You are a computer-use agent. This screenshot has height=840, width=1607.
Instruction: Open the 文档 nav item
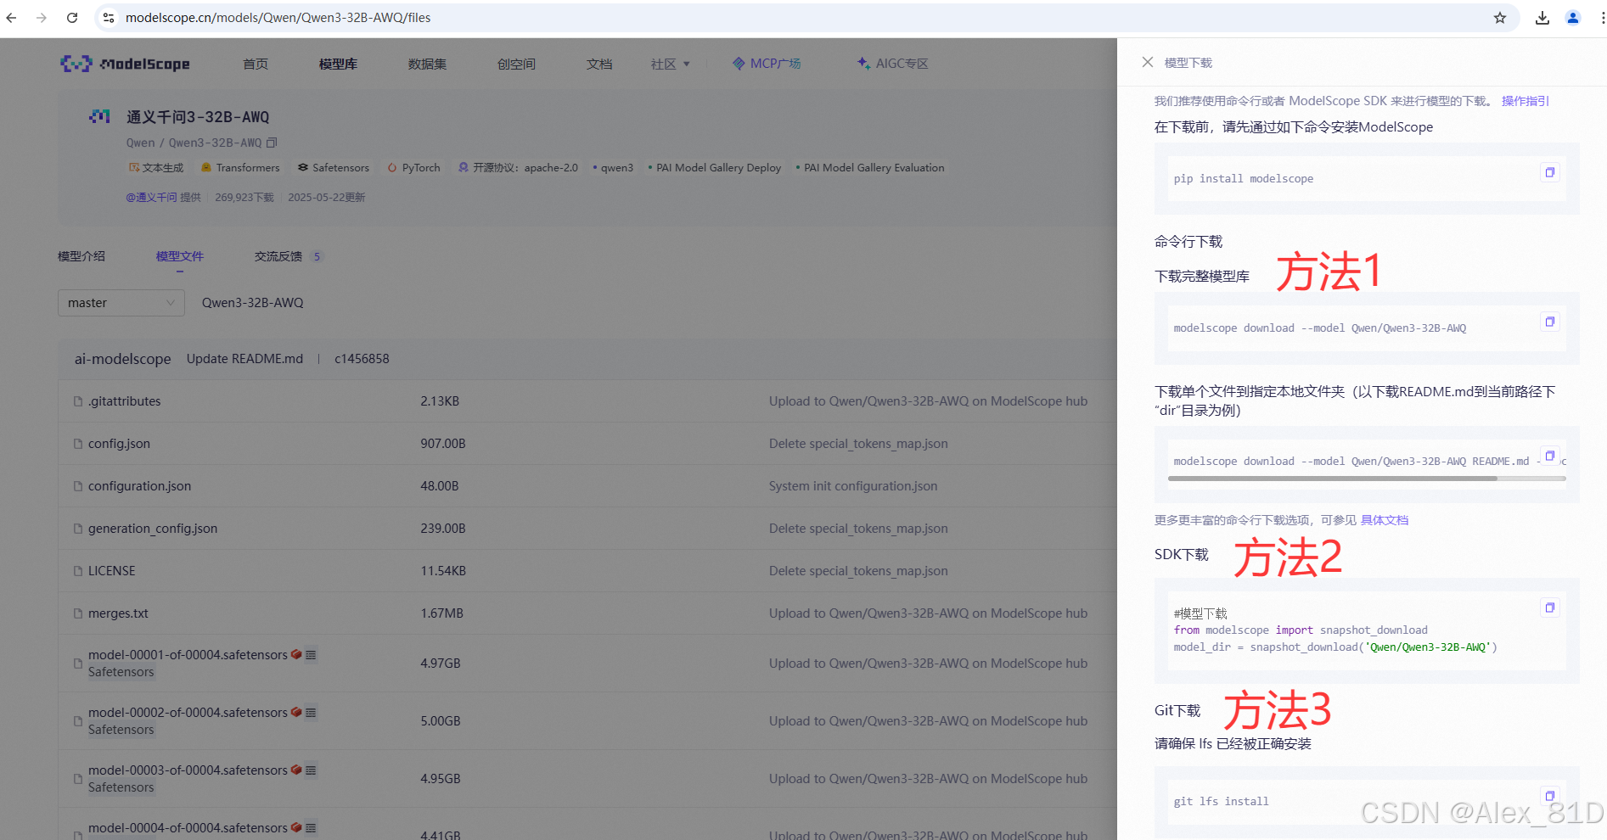pyautogui.click(x=599, y=64)
